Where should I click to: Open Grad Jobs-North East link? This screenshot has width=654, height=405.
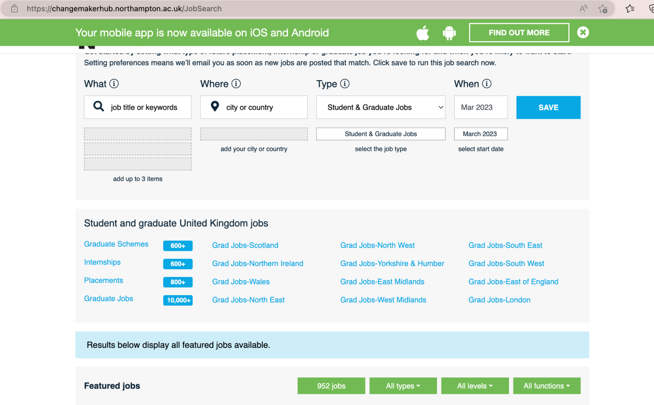[x=248, y=300]
